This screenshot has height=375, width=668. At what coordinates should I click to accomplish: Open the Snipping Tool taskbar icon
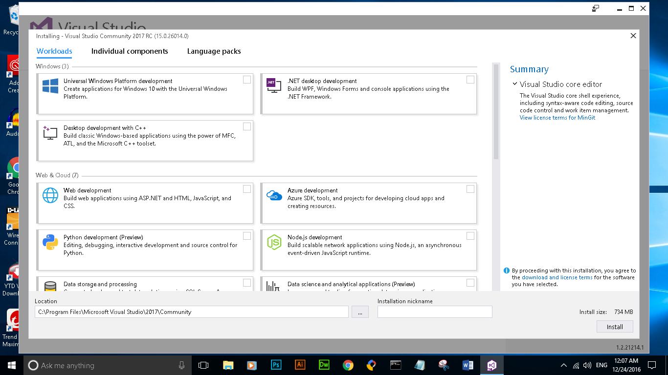[x=444, y=365]
